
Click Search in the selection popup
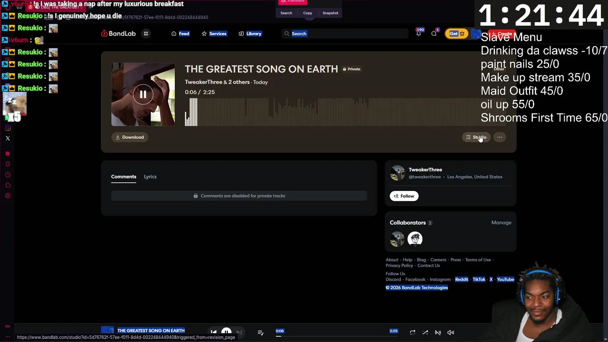point(286,13)
